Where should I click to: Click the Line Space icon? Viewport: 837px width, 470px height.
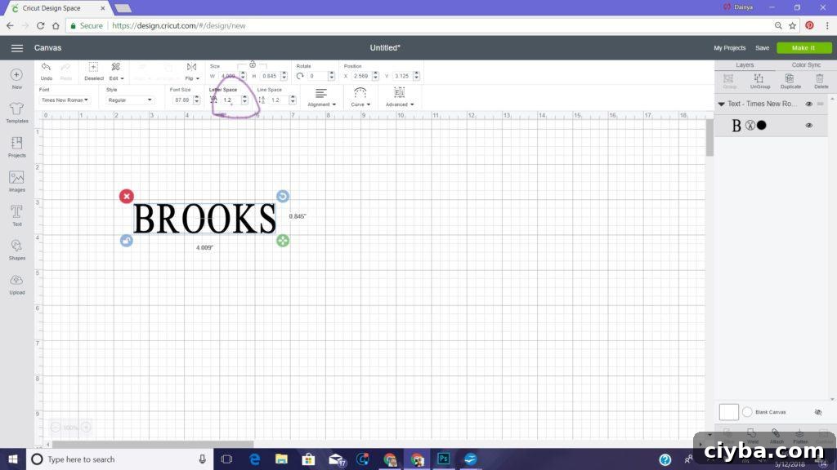[x=262, y=100]
